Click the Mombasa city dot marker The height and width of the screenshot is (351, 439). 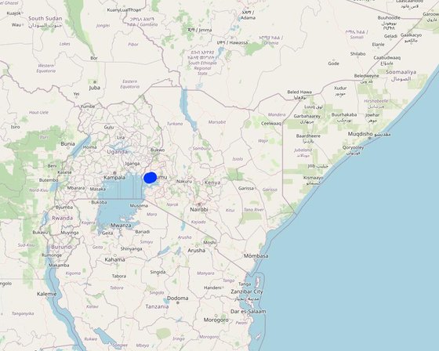pyautogui.click(x=256, y=260)
